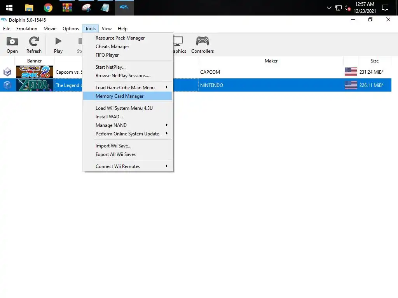Open the File menu
Image resolution: width=398 pixels, height=298 pixels.
coord(7,29)
